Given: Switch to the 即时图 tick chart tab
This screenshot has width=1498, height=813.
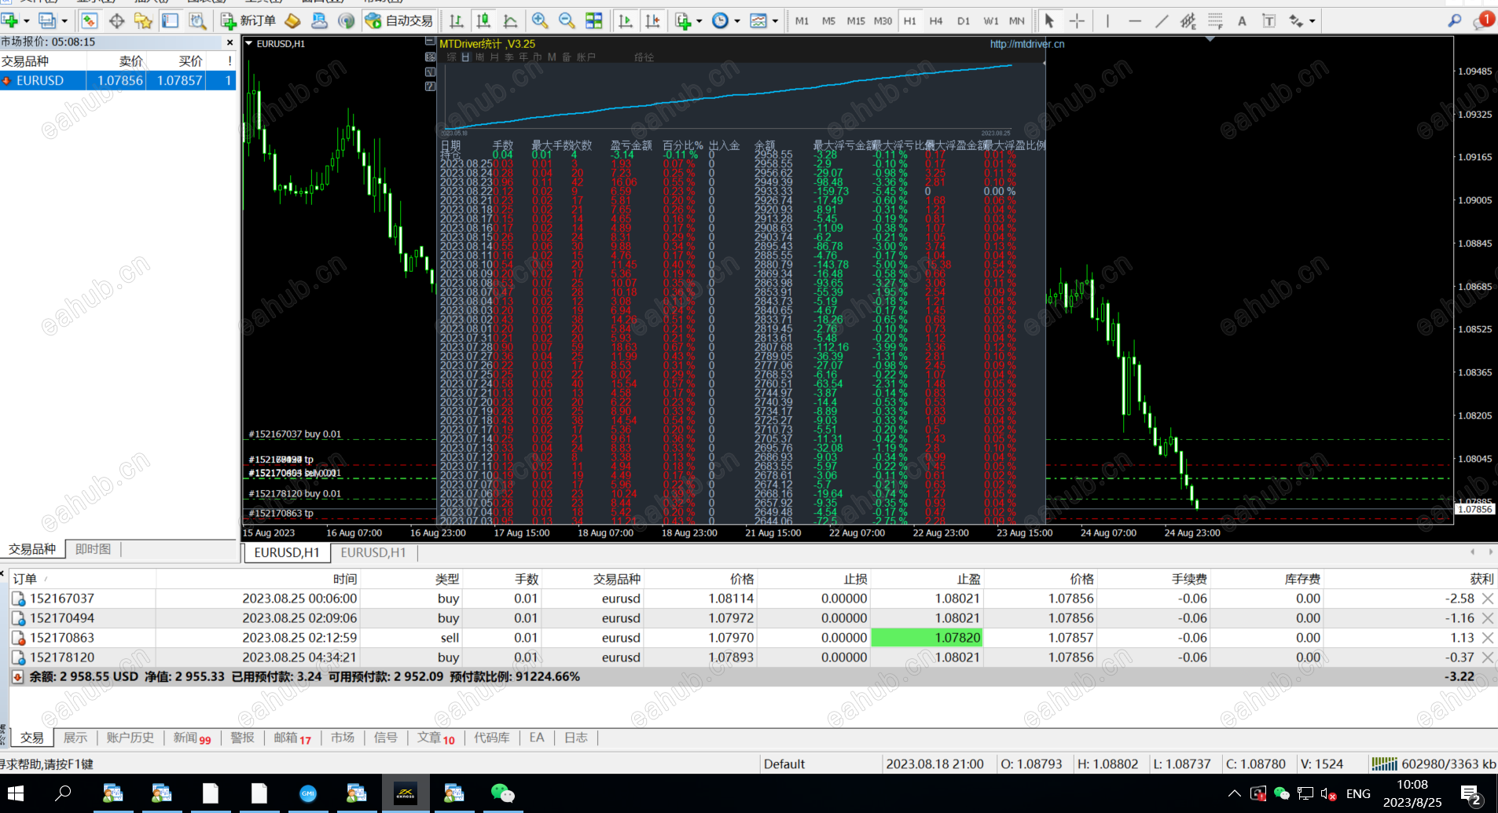Looking at the screenshot, I should click(x=93, y=549).
